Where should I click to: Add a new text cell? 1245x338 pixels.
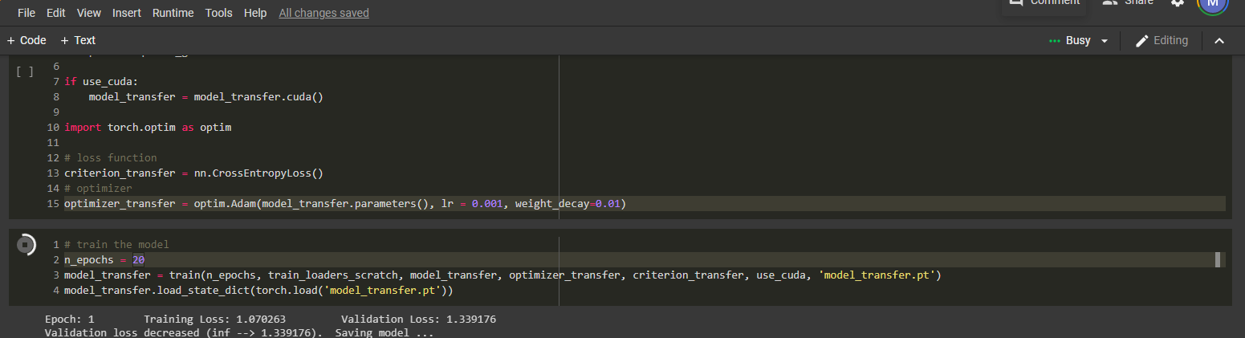[78, 40]
